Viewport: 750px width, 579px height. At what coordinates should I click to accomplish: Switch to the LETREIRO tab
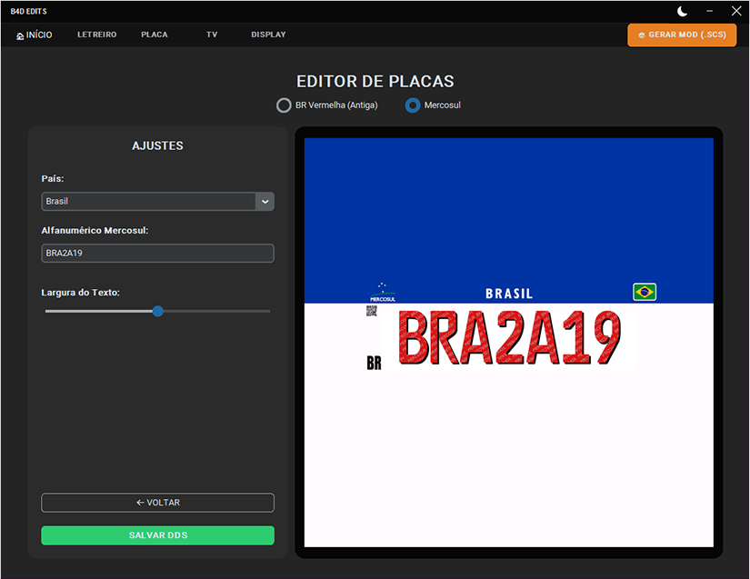click(x=97, y=35)
